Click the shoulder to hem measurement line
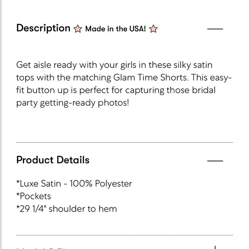Viewport: 249px width, 249px height. point(67,209)
